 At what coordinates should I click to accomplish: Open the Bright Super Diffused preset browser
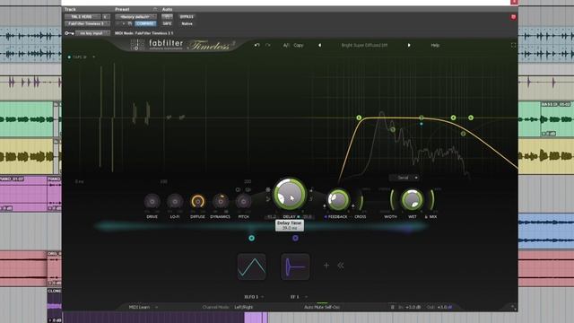click(364, 45)
